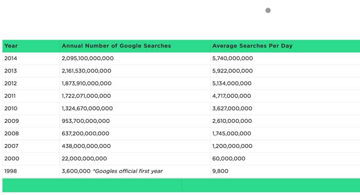The height and width of the screenshot is (195, 360).
Task: Click the value '2,161,530,000,000'
Action: click(x=86, y=70)
